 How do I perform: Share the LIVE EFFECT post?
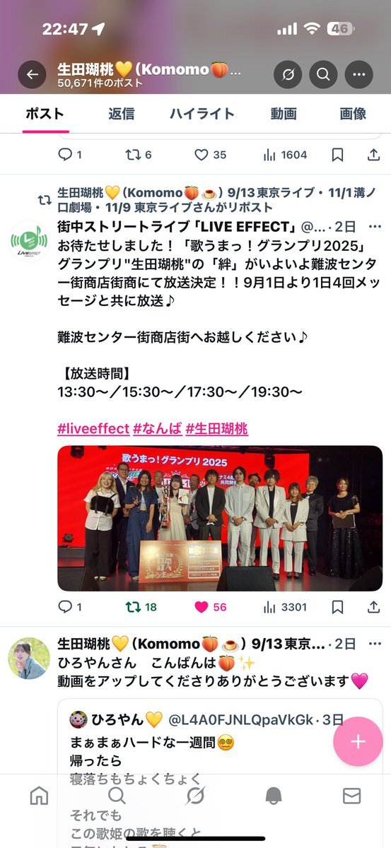pyautogui.click(x=374, y=606)
